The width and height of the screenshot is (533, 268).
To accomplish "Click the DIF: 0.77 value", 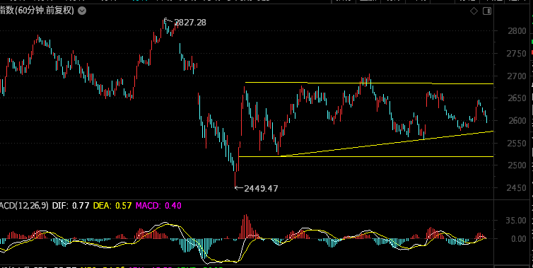I will pos(71,206).
